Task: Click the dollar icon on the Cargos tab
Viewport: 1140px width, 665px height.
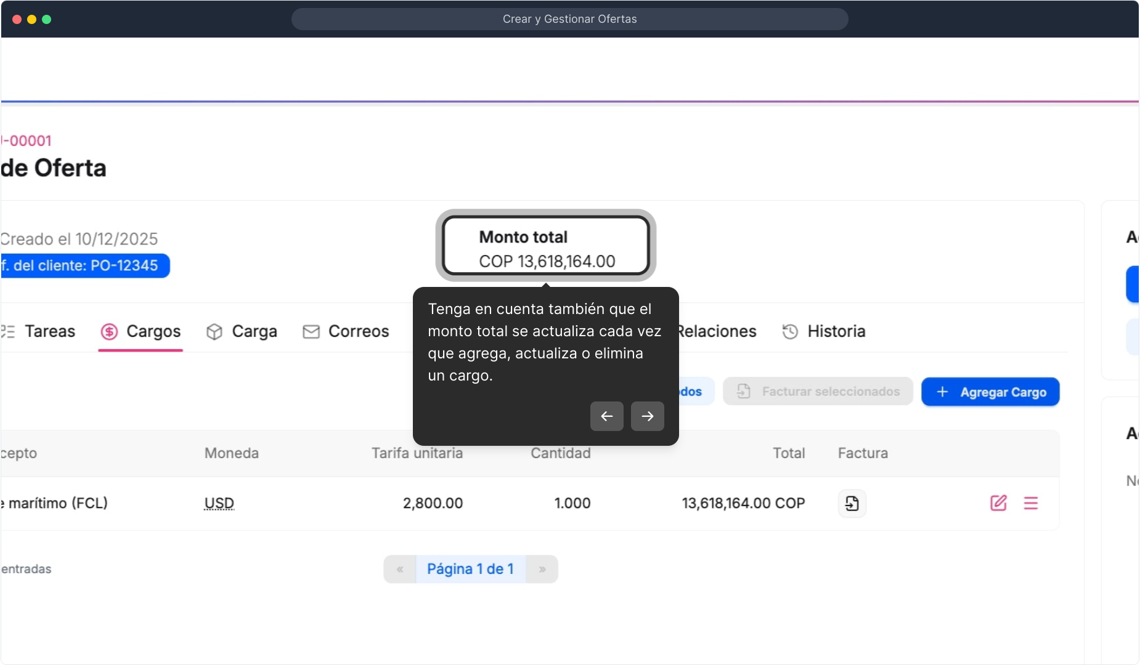Action: coord(109,332)
